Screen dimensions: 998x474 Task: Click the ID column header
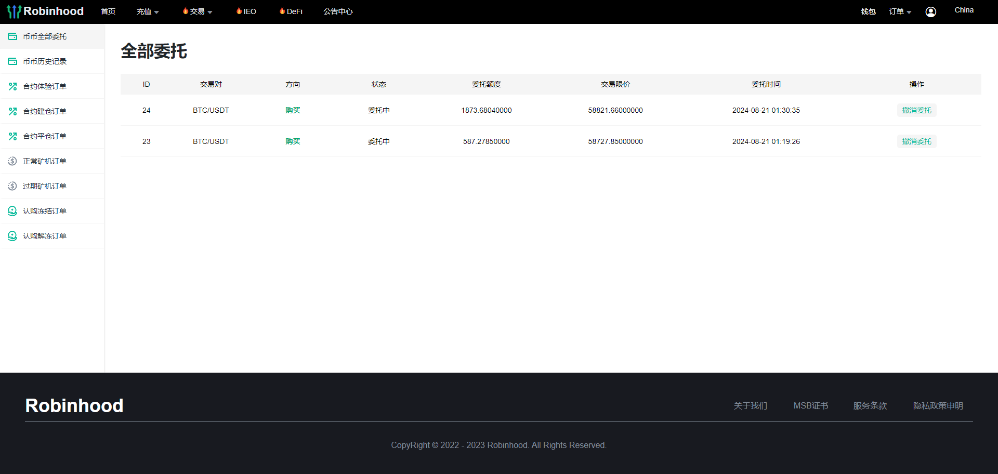click(147, 84)
